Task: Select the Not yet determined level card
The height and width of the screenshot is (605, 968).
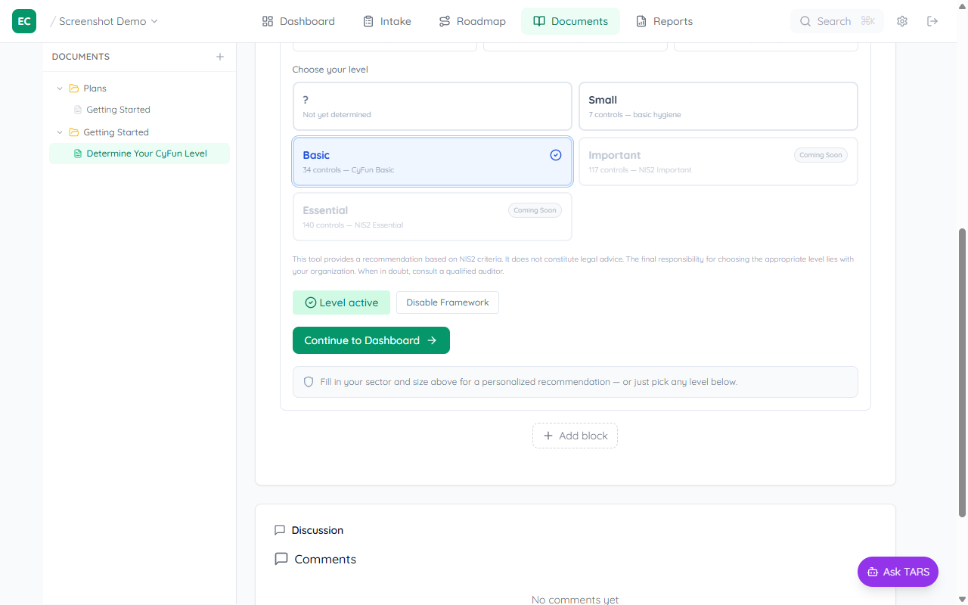Action: pos(432,106)
